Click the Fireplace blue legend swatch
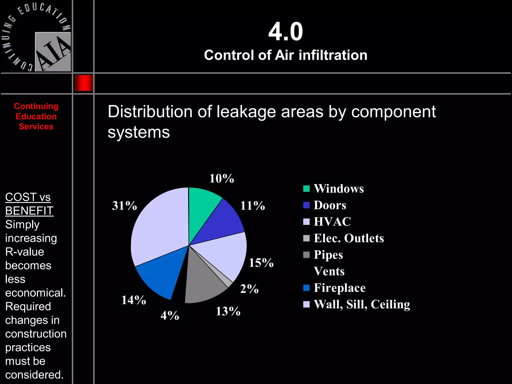This screenshot has height=384, width=512. tap(306, 288)
